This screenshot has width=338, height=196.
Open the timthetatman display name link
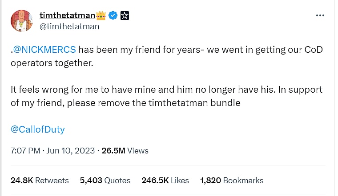67,16
